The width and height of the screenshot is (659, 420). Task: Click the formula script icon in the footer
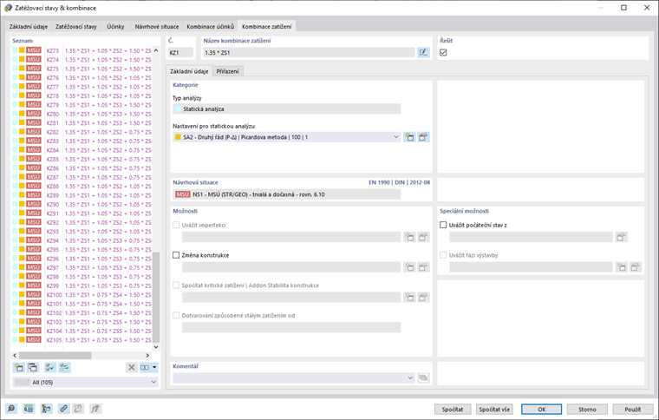pos(95,409)
